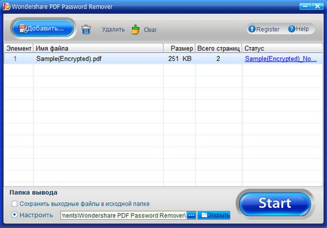This screenshot has height=228, width=327.
Task: Select the Sample(Encrypted).pdf file name
Action: (x=69, y=59)
